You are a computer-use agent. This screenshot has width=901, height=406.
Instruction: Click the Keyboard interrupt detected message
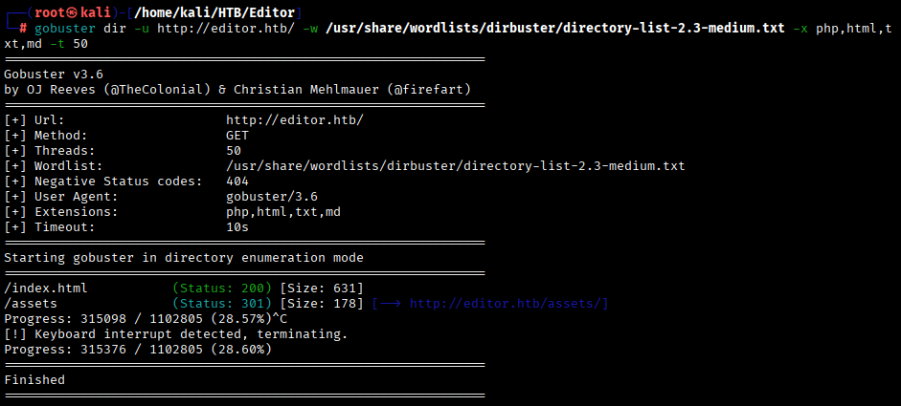pos(190,334)
